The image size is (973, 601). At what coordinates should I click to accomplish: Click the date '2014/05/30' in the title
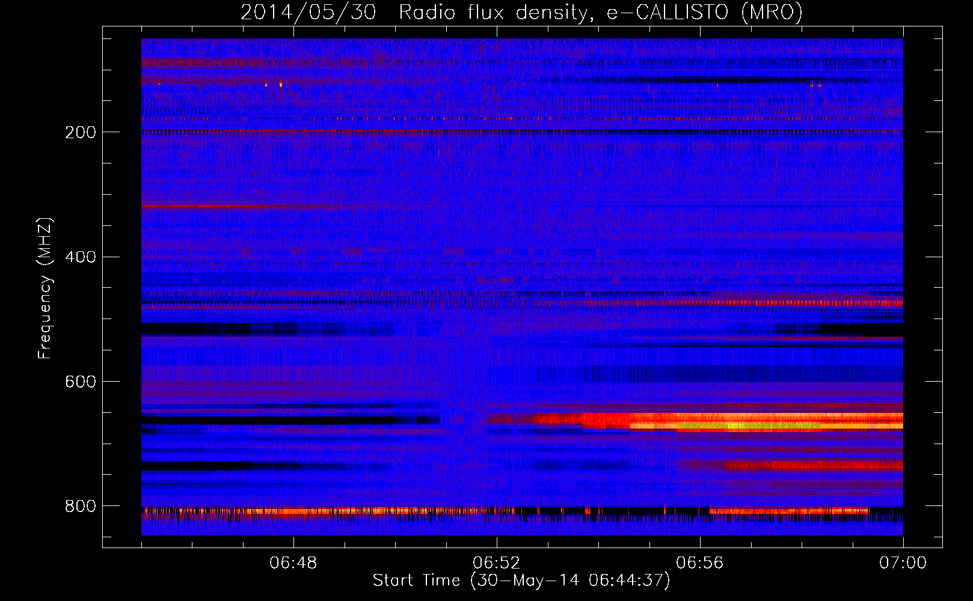coord(308,12)
